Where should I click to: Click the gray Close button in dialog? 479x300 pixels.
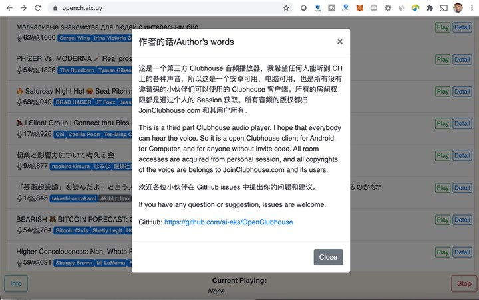(x=328, y=257)
